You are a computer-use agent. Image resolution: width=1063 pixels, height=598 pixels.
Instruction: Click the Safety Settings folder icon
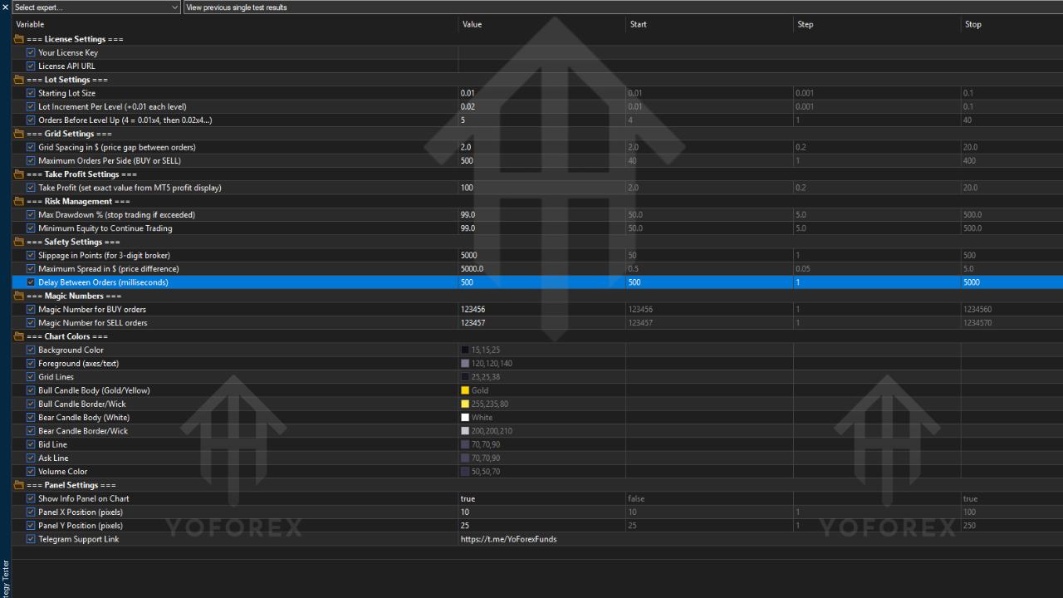point(19,242)
